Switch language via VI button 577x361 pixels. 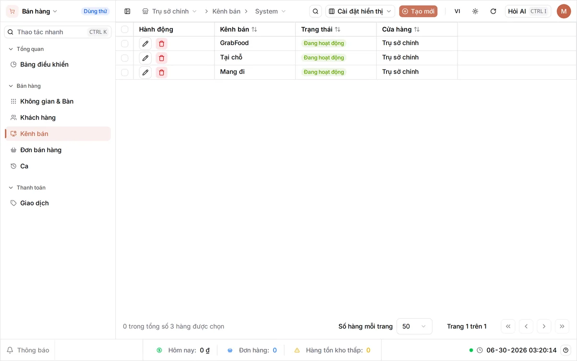pos(457,11)
